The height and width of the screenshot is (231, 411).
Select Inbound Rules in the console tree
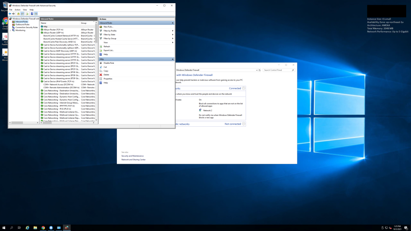tap(22, 22)
